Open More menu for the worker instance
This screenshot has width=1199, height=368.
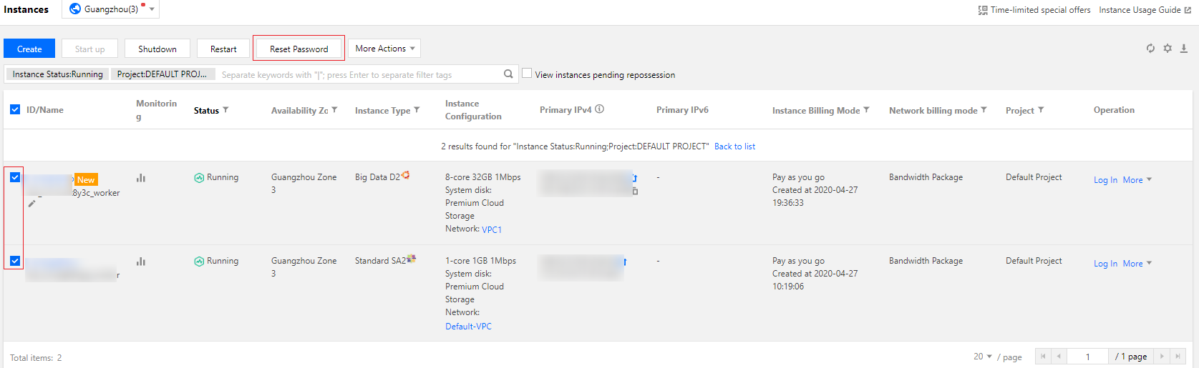point(1137,180)
